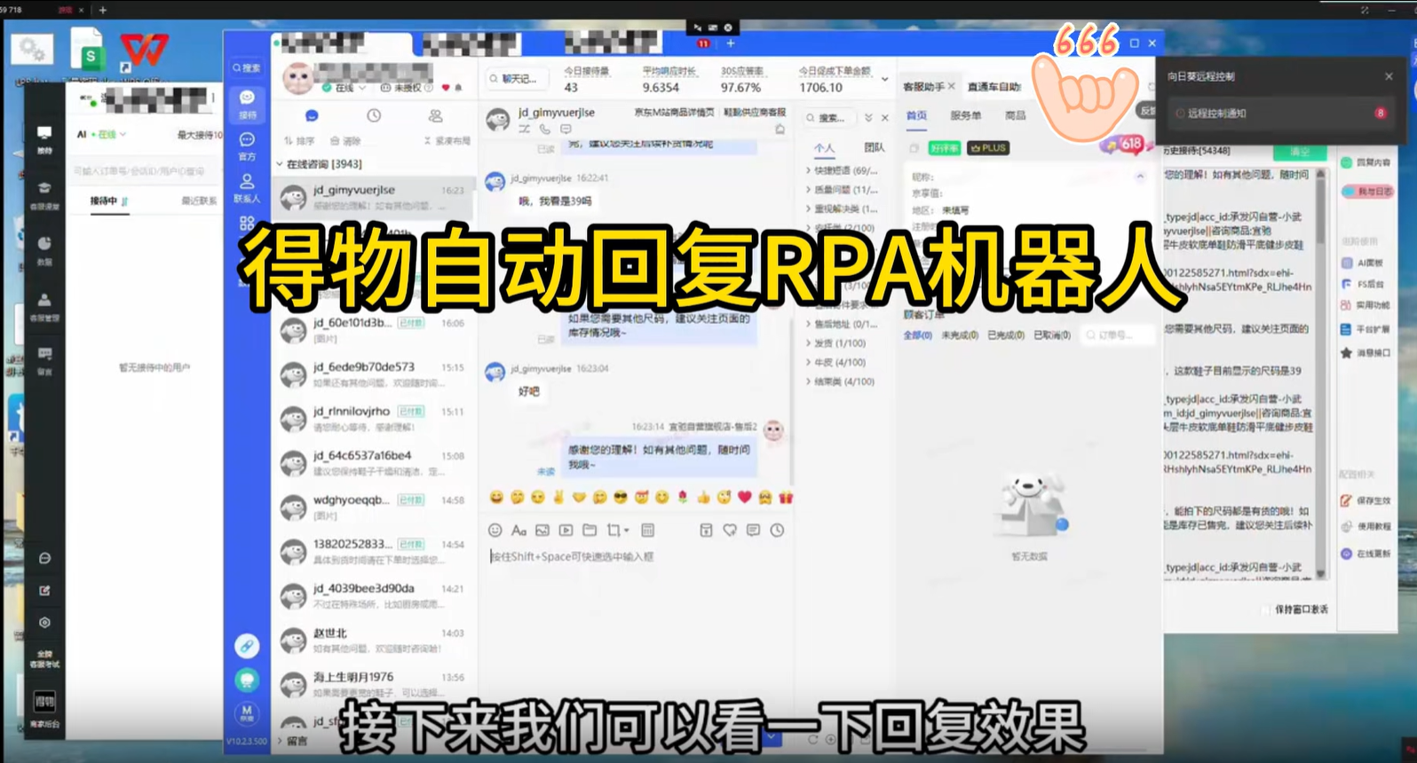Image resolution: width=1417 pixels, height=763 pixels.
Task: Send the rose quick emoji
Action: pos(683,498)
